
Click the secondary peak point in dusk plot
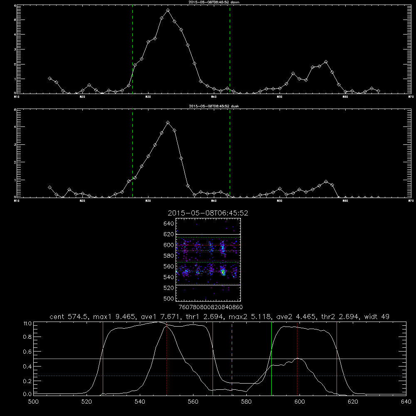[326, 182]
